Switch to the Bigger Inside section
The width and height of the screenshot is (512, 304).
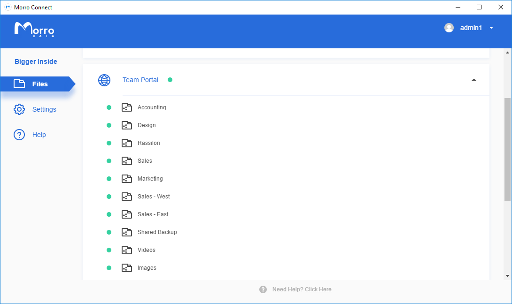click(36, 61)
